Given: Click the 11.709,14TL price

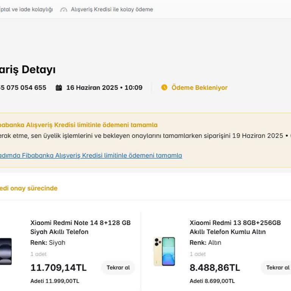Looking at the screenshot, I should coord(58,268).
